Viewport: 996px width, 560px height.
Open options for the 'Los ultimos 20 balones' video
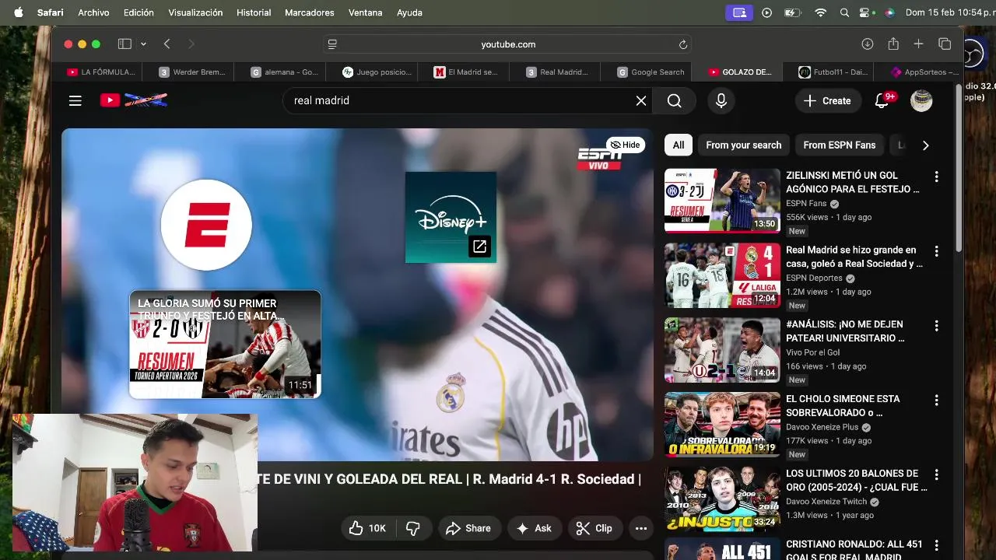937,474
